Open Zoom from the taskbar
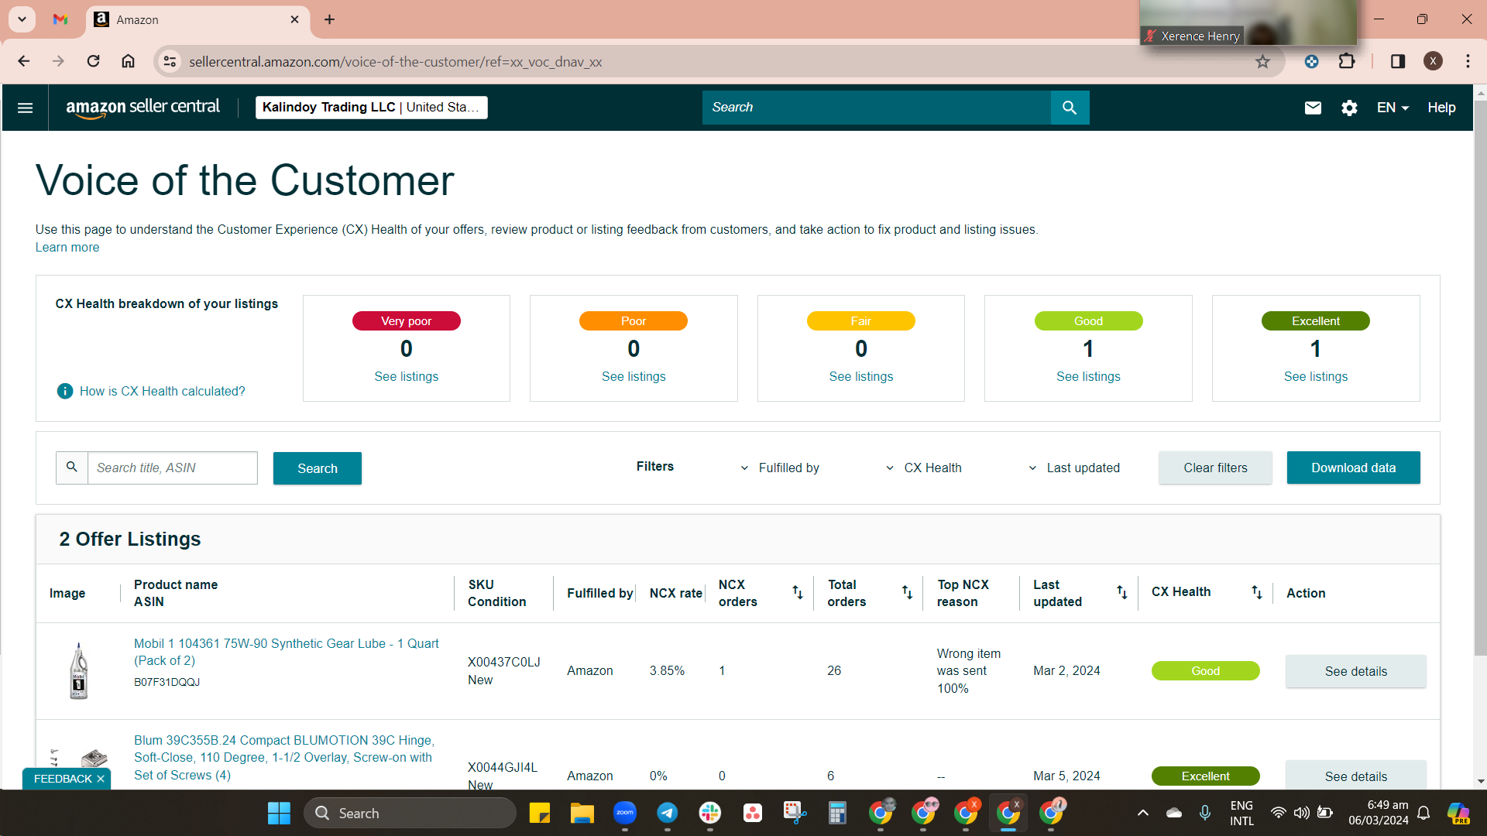1487x836 pixels. point(624,813)
